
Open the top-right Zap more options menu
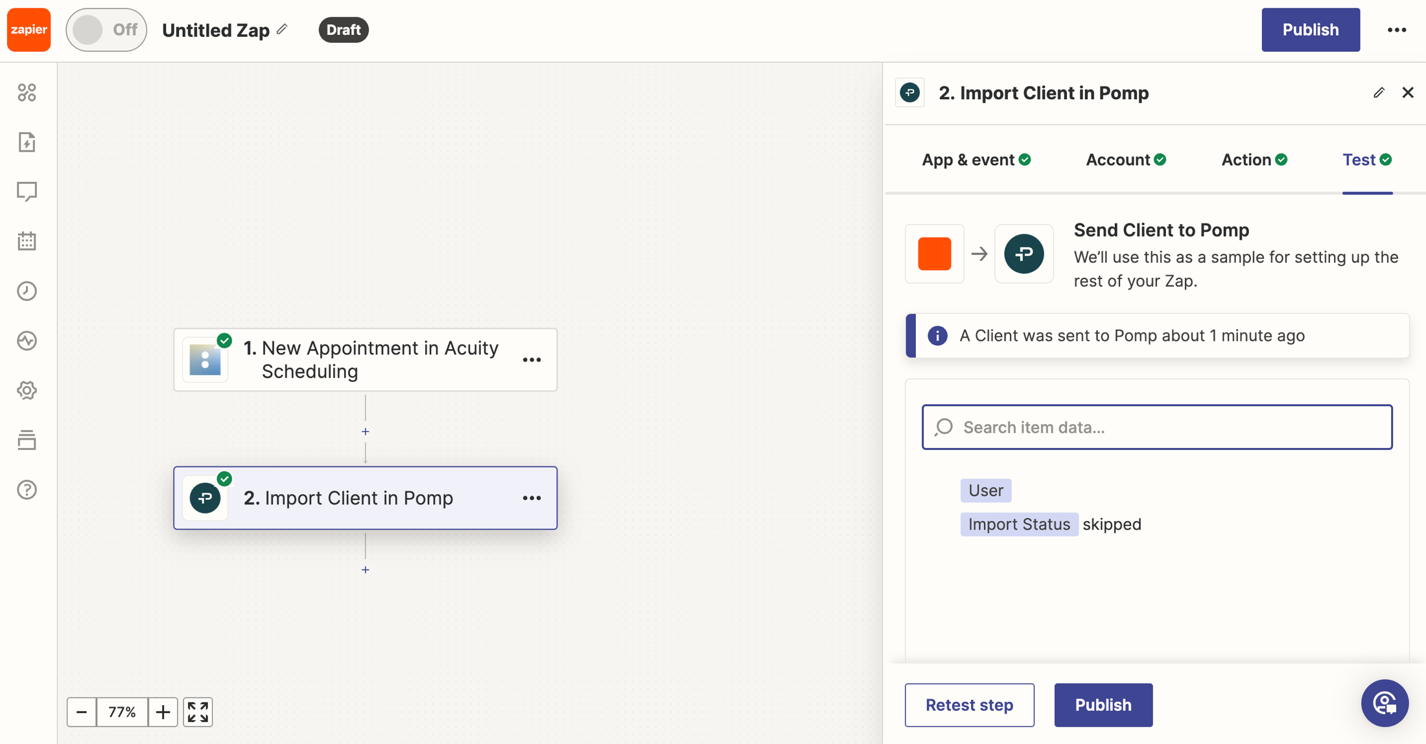pyautogui.click(x=1397, y=30)
